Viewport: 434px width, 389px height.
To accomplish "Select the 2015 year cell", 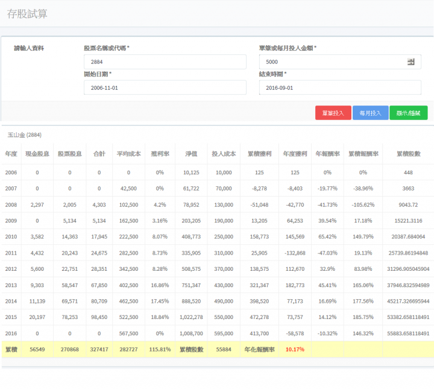I will pyautogui.click(x=11, y=317).
